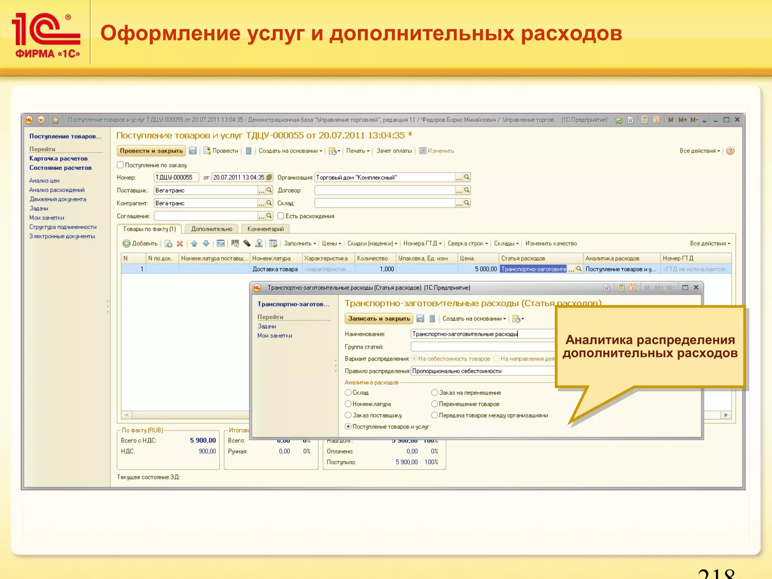Toggle the Поступление по заказу checkbox
The width and height of the screenshot is (772, 579).
pos(120,165)
